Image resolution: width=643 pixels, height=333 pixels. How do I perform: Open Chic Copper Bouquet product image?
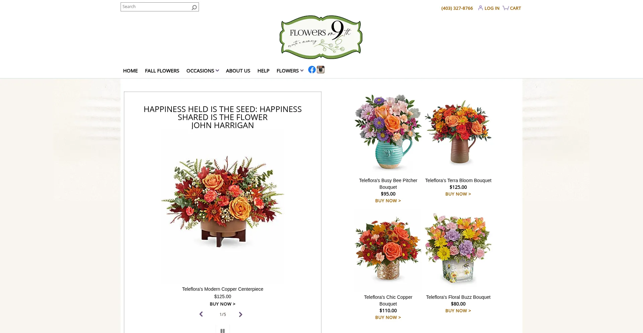pyautogui.click(x=388, y=250)
